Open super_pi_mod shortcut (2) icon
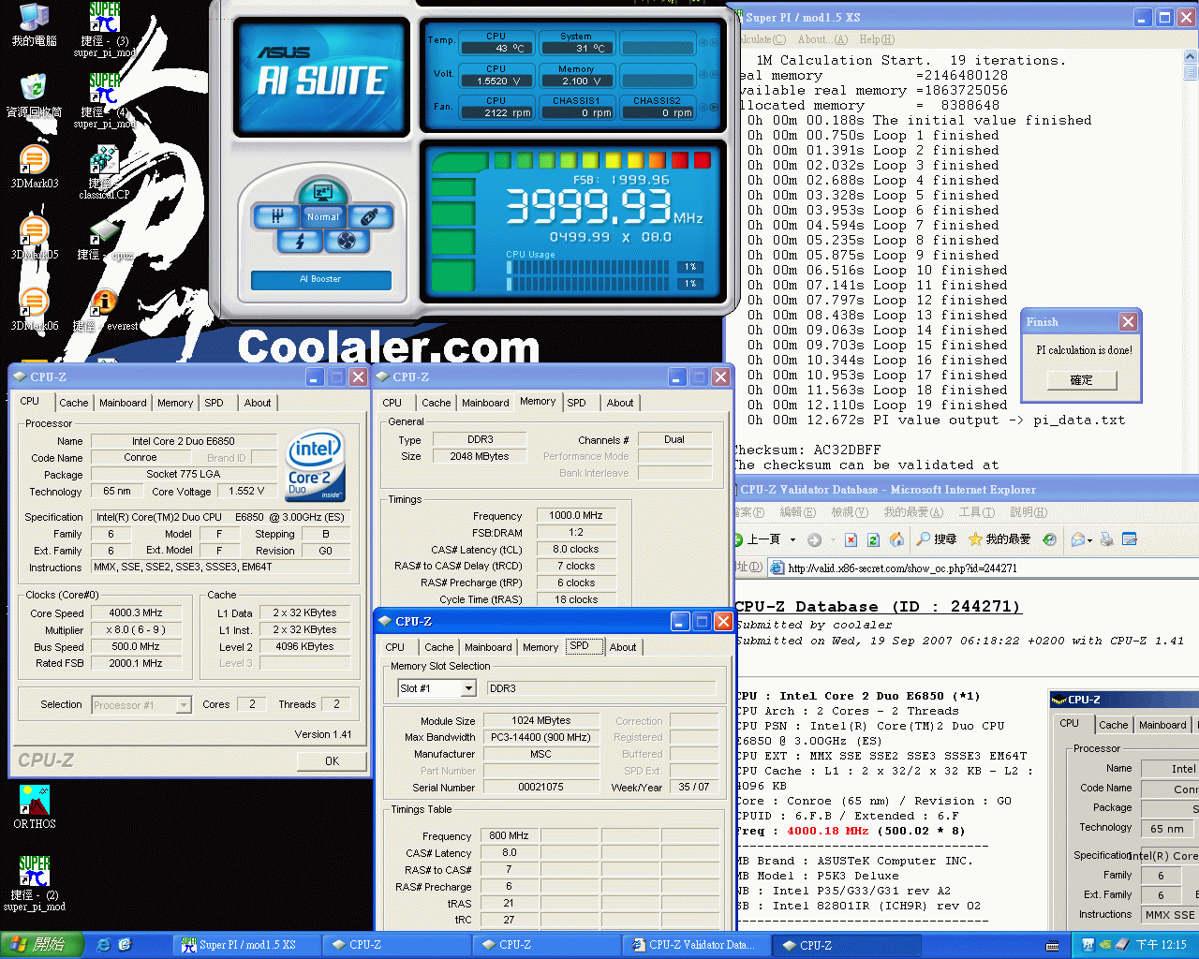This screenshot has height=959, width=1199. [x=35, y=883]
